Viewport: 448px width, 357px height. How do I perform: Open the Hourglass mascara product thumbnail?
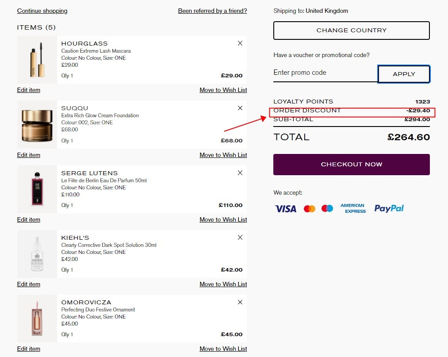point(37,60)
